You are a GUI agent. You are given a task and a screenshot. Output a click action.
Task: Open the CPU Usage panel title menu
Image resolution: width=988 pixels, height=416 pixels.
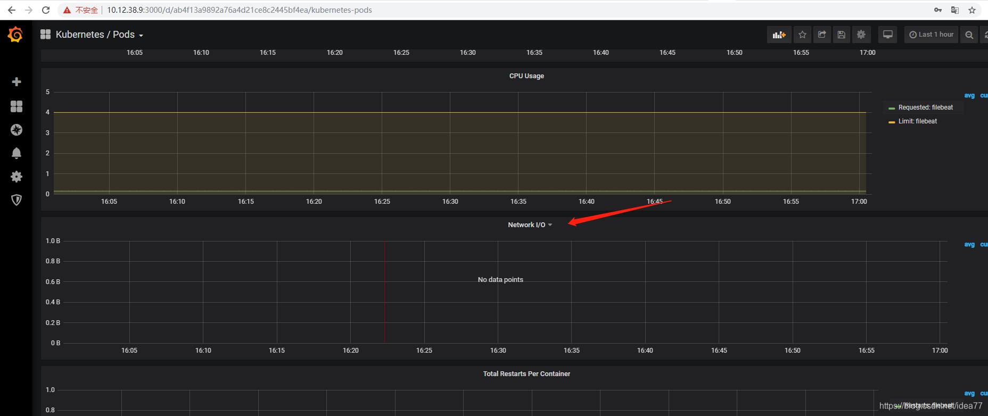tap(526, 76)
